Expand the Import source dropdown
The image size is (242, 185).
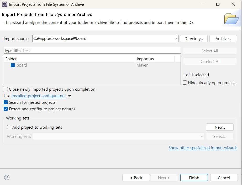coord(176,39)
